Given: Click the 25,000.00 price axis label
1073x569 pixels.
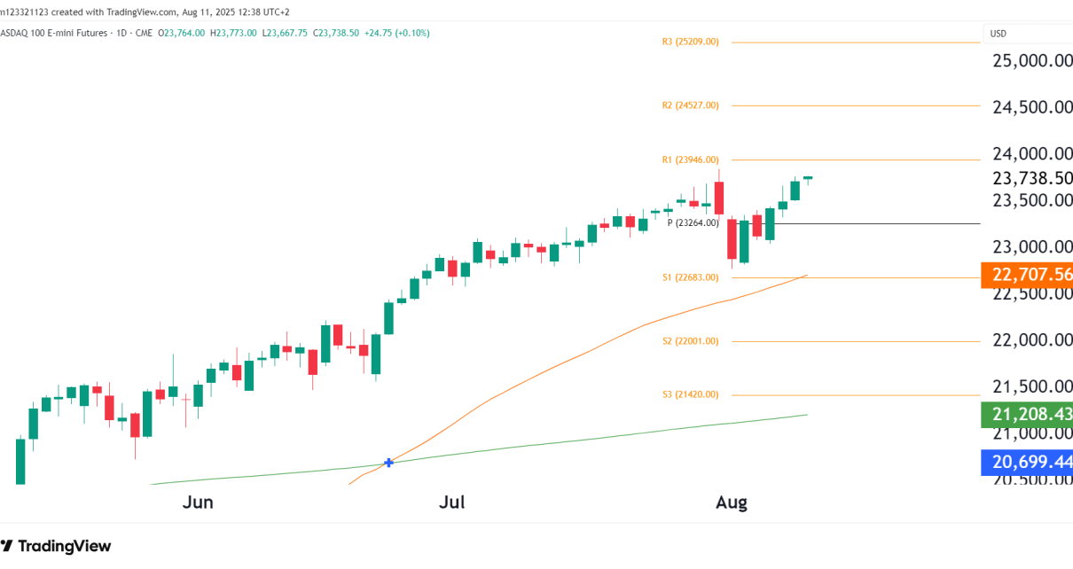Looking at the screenshot, I should 1032,61.
